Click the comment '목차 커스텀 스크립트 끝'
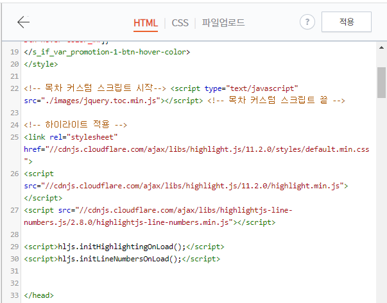This screenshot has width=387, height=303. tap(276, 101)
